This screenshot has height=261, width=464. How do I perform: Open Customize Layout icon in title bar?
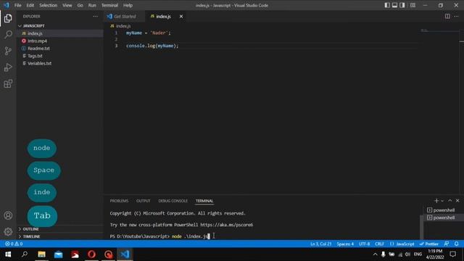pyautogui.click(x=413, y=5)
